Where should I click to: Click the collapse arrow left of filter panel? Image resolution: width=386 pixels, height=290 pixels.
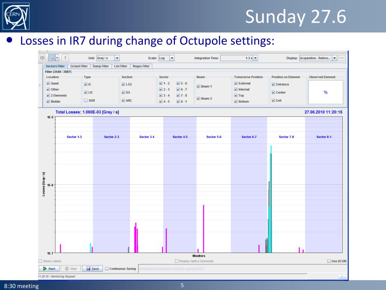pos(40,86)
